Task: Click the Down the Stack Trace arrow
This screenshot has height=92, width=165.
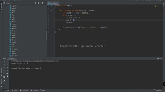Action: (x=7, y=64)
